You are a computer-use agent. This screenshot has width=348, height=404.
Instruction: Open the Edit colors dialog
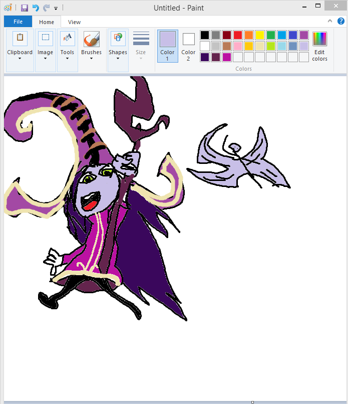click(x=319, y=47)
